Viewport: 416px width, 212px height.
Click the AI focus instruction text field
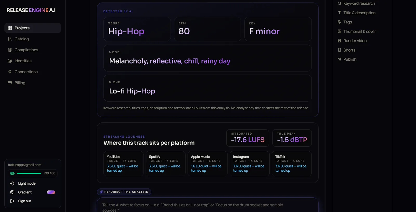pos(207,205)
